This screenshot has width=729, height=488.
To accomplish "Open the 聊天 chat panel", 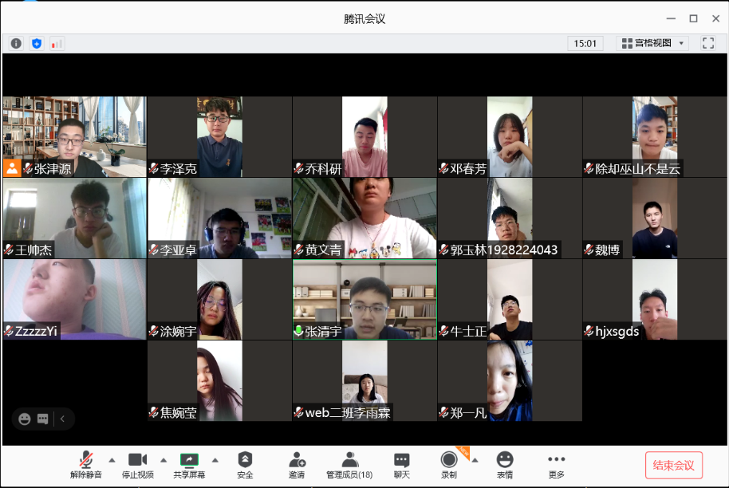I will click(401, 465).
